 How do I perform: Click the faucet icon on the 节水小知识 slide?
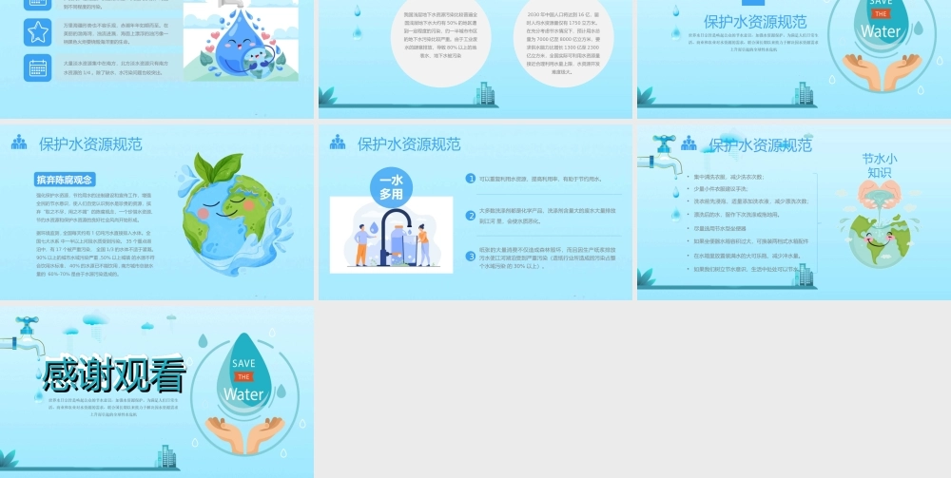click(x=660, y=156)
